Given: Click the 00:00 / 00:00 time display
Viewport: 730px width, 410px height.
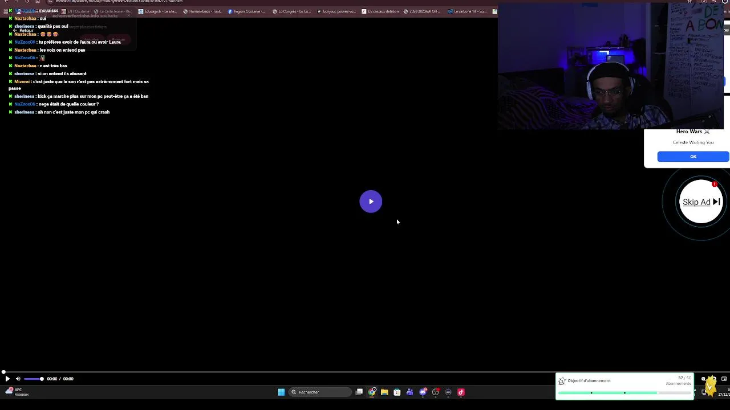Looking at the screenshot, I should click(60, 379).
